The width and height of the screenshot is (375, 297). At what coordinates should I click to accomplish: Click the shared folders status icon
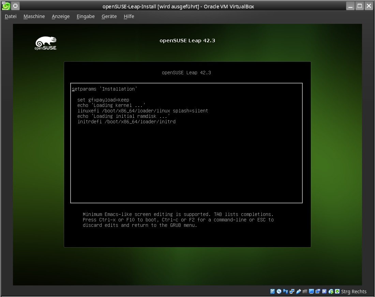[305, 291]
